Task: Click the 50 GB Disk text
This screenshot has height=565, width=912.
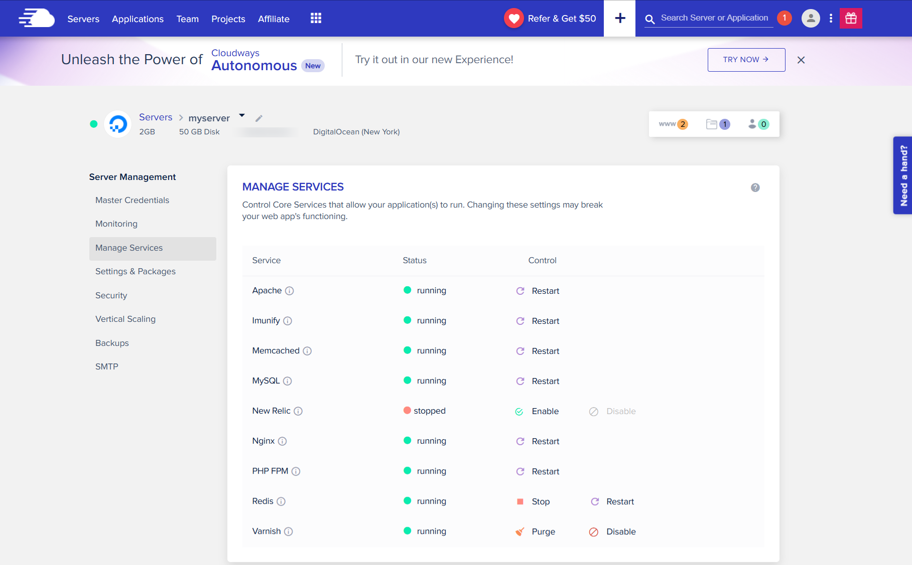Action: 199,132
